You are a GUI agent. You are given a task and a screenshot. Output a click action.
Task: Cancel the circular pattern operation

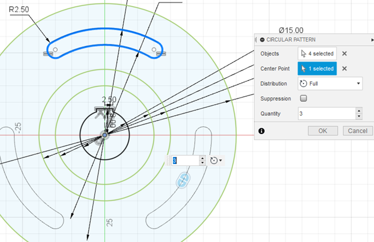pos(357,131)
